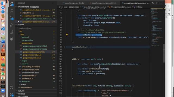Open models.ts file
The image size is (174, 97).
pos(26,82)
